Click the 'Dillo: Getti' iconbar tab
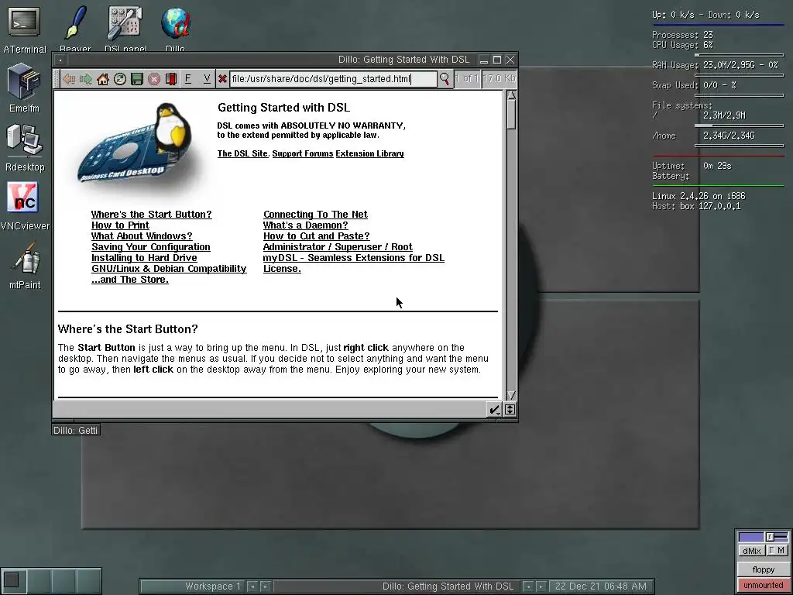 pos(76,430)
